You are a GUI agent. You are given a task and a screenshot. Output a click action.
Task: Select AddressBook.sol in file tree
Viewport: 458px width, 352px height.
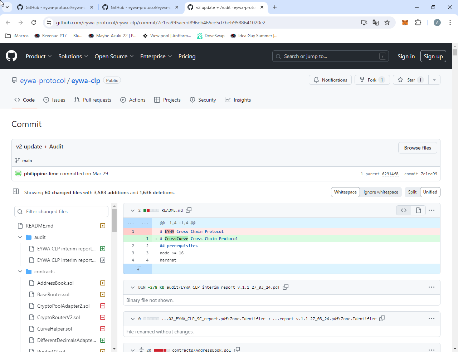point(55,283)
